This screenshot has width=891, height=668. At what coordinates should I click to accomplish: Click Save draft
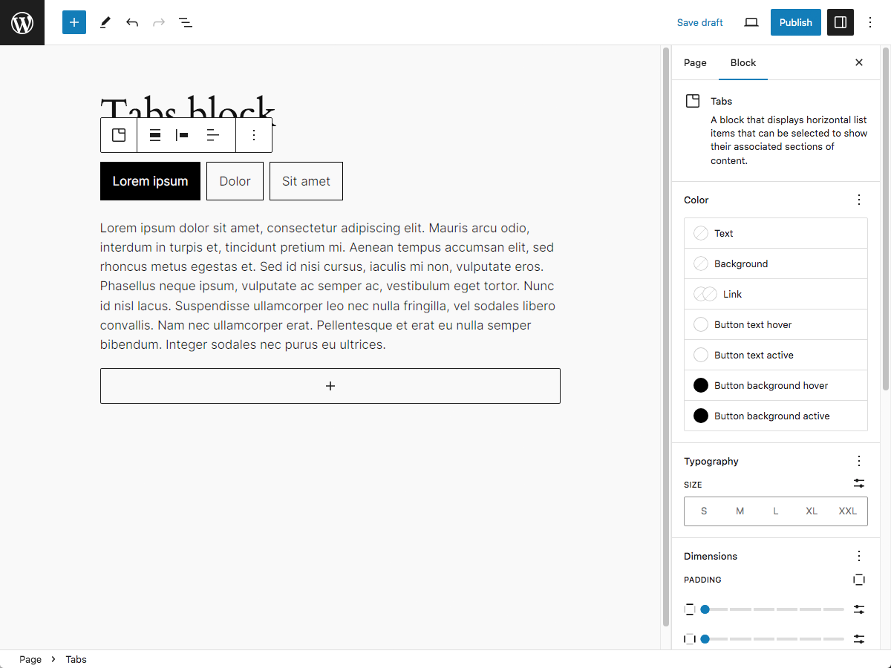coord(699,22)
